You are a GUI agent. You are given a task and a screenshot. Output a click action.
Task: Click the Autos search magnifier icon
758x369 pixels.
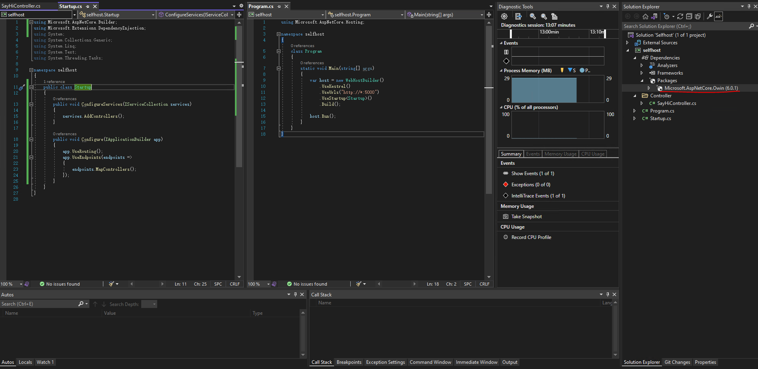coord(81,304)
